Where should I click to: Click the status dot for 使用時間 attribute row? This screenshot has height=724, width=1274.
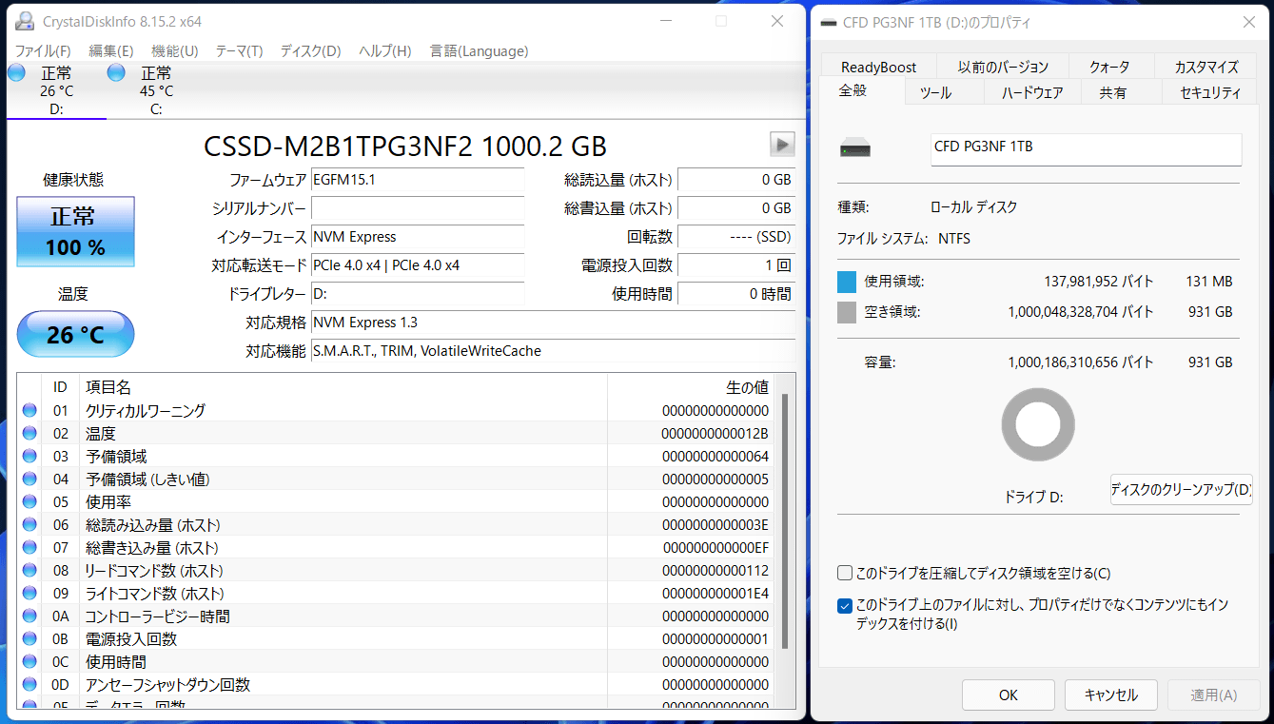[29, 662]
